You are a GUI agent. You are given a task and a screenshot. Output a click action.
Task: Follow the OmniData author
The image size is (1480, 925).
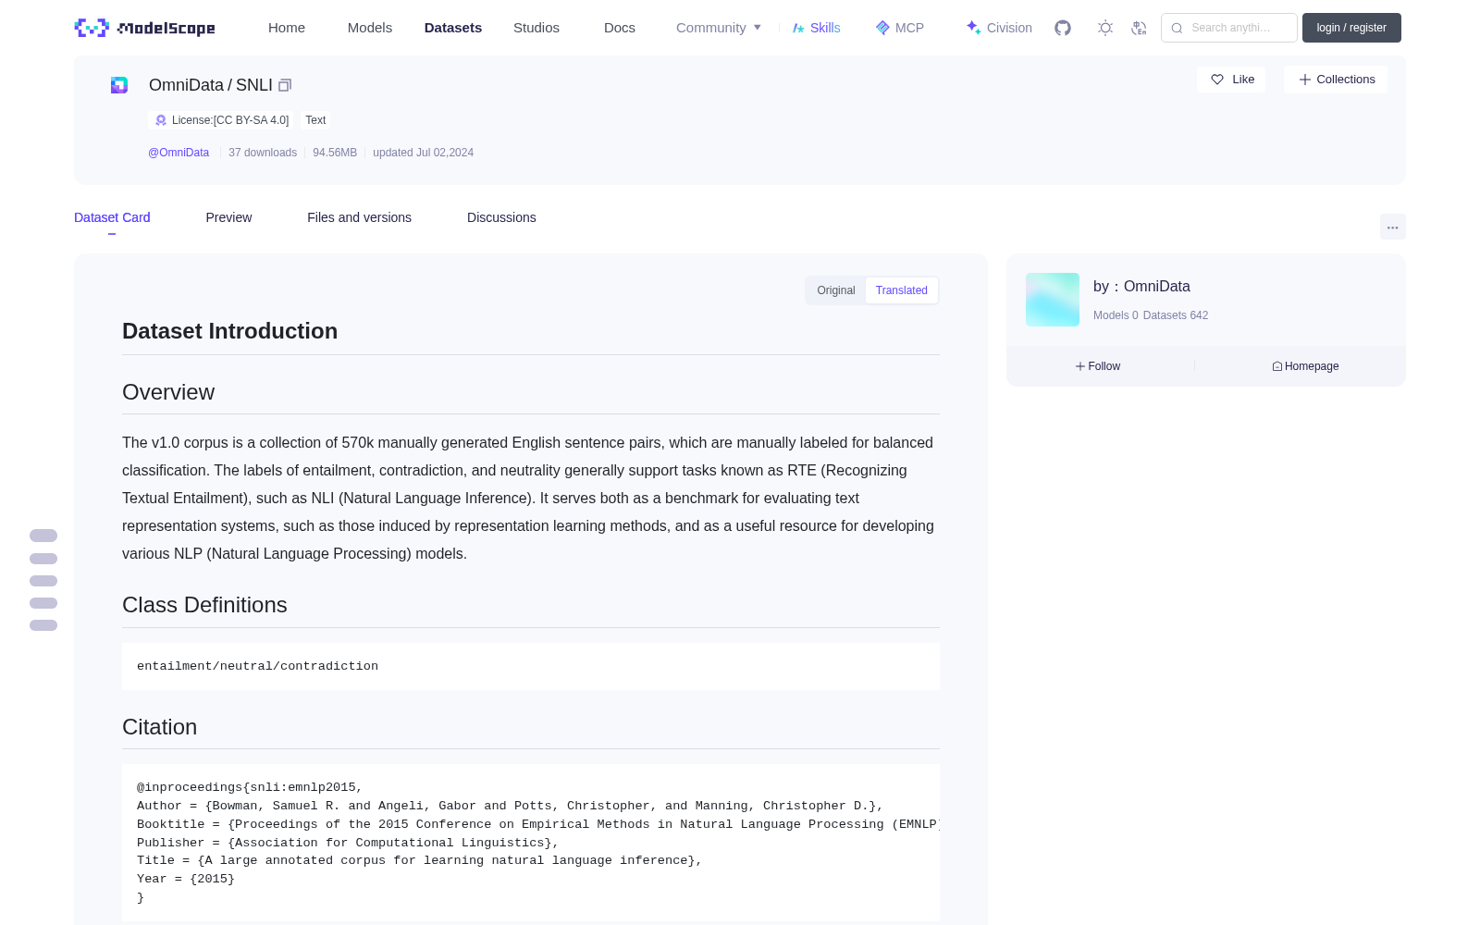point(1098,366)
